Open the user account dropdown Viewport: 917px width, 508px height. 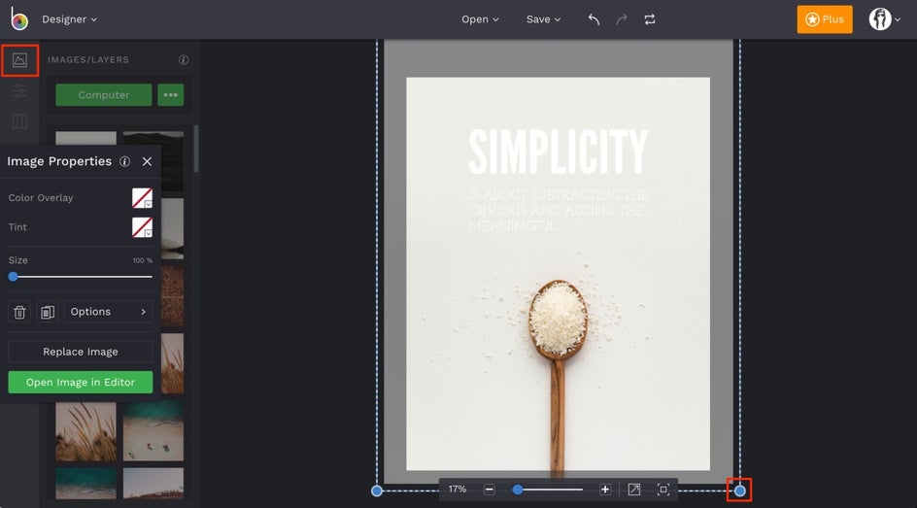tap(884, 19)
